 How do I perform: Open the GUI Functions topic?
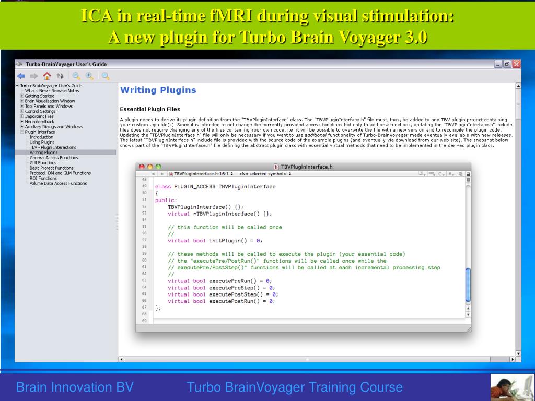[43, 163]
